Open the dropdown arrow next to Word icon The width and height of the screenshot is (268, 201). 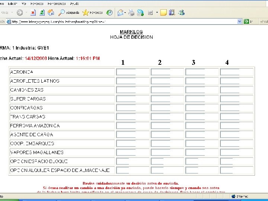157,13
